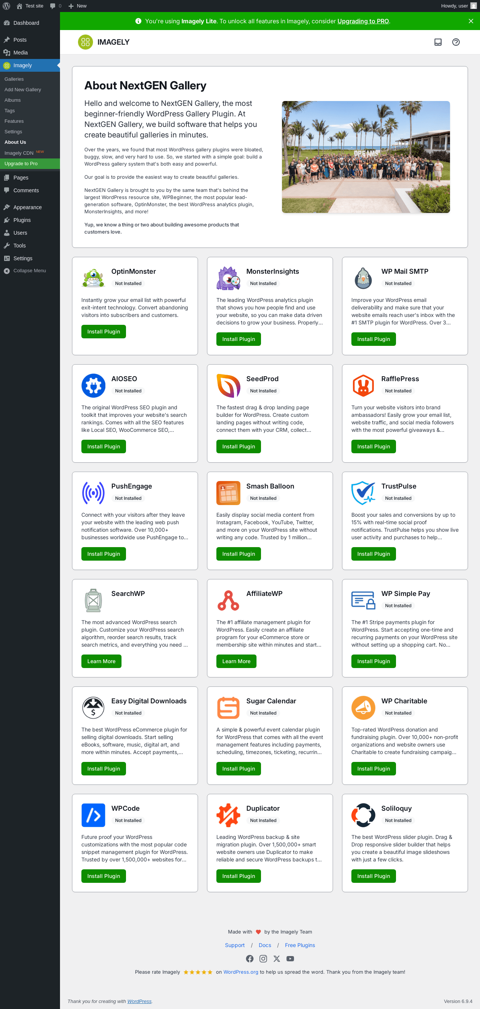Click the OptinMonster plugin icon
Viewport: 480px width, 1009px height.
pos(93,278)
